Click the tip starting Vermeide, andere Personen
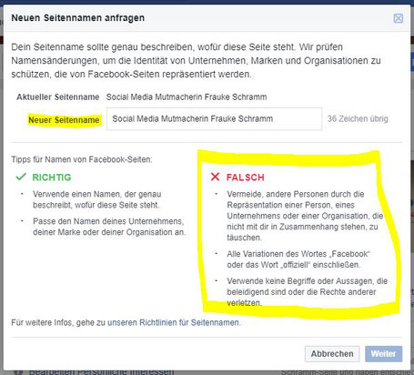This screenshot has height=375, width=414. pos(305,216)
